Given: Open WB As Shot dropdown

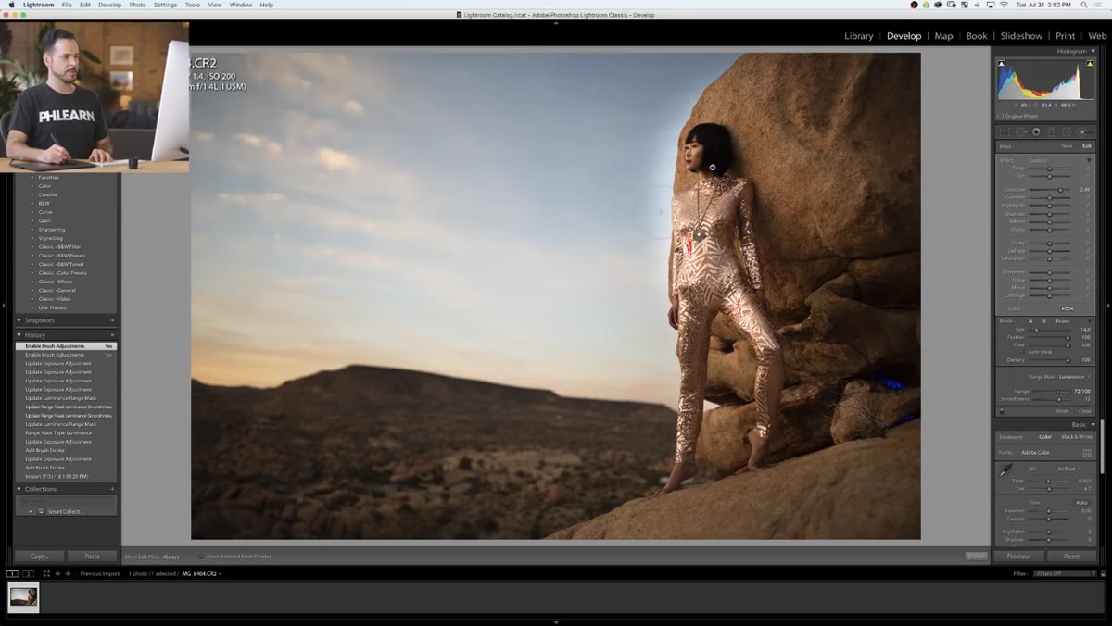Looking at the screenshot, I should click(1068, 469).
